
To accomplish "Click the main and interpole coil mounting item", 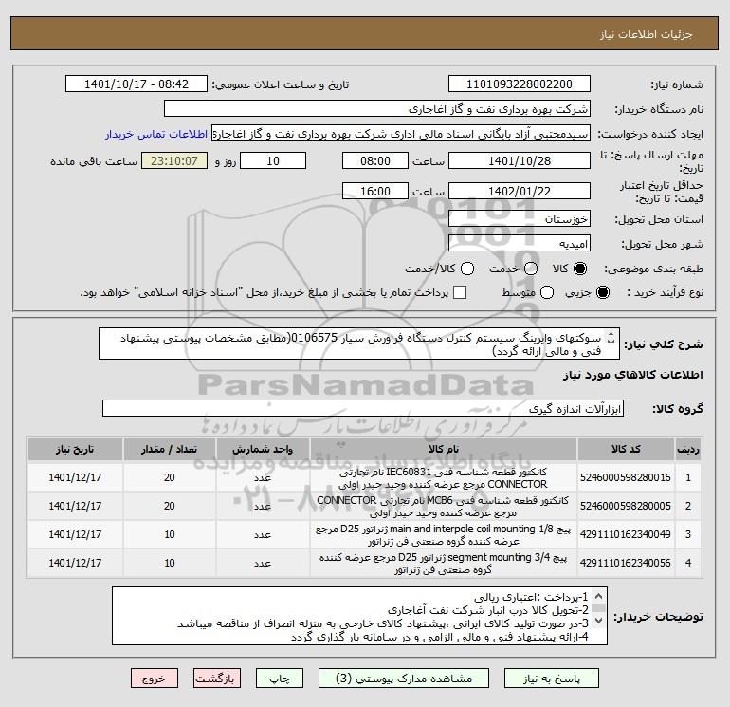I will pos(444,535).
